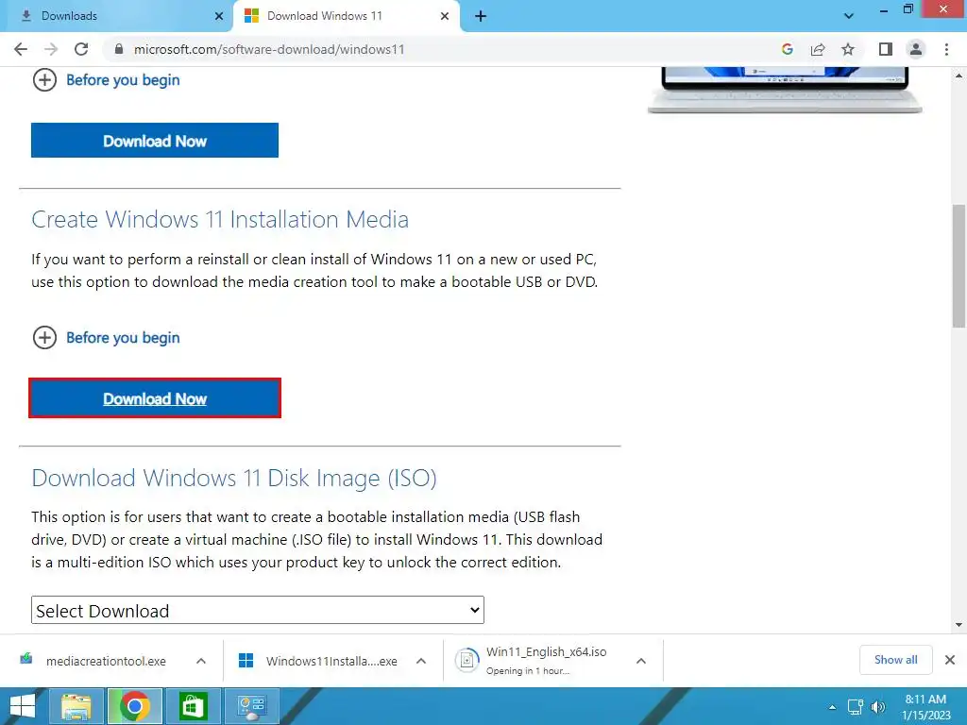
Task: Click the scrollbar down arrow
Action: (x=959, y=625)
